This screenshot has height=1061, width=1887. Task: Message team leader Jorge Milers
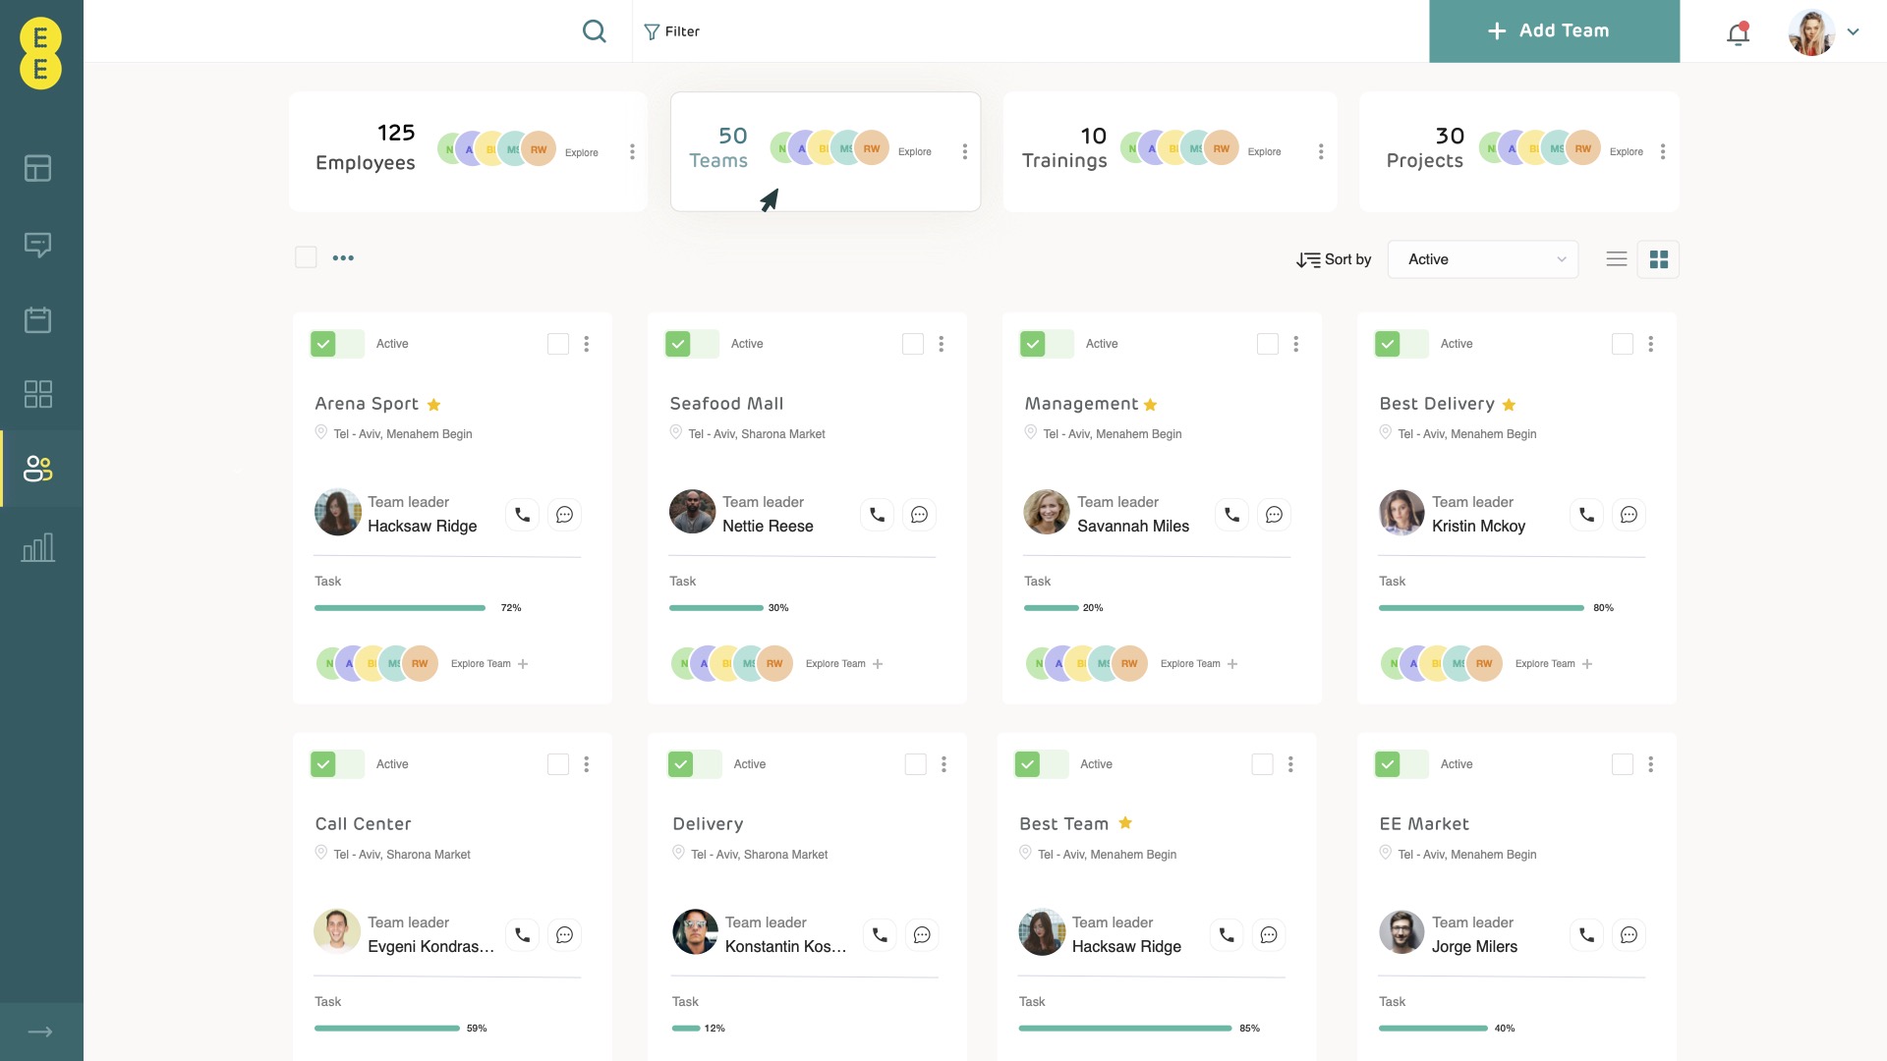pyautogui.click(x=1630, y=935)
